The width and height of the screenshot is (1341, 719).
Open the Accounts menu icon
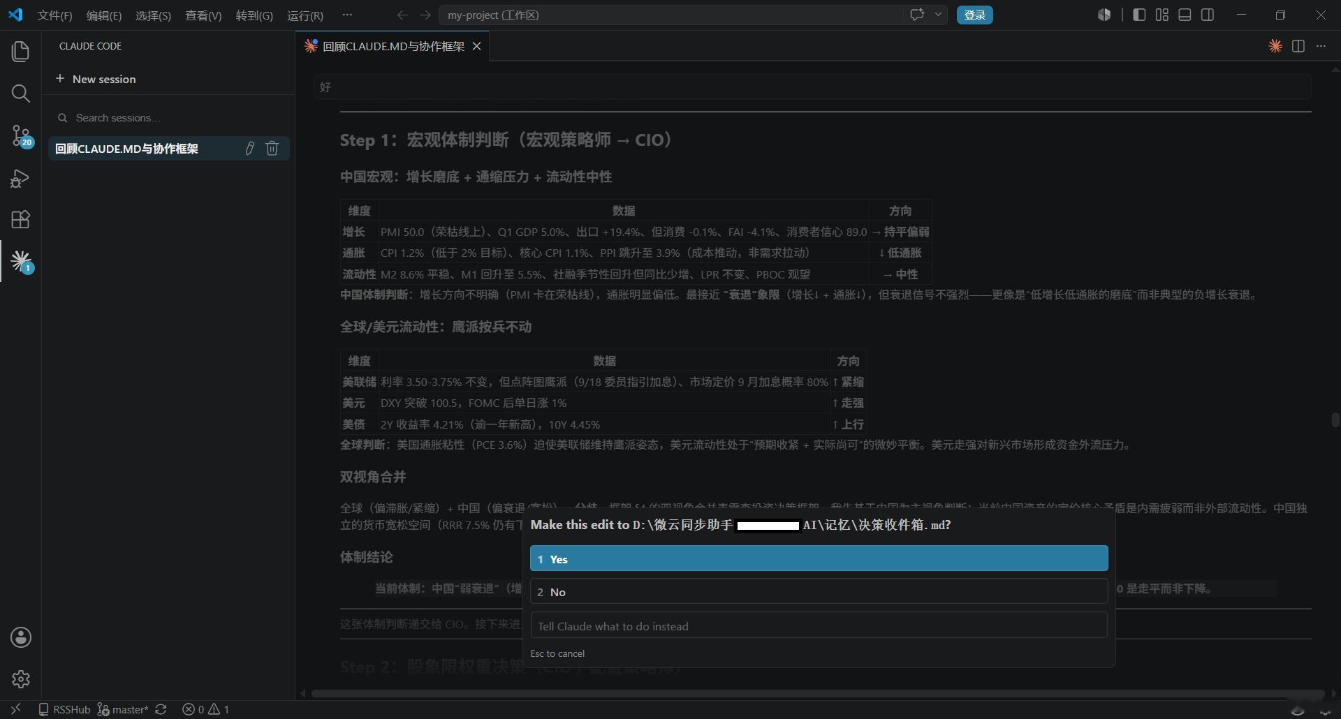pos(20,637)
